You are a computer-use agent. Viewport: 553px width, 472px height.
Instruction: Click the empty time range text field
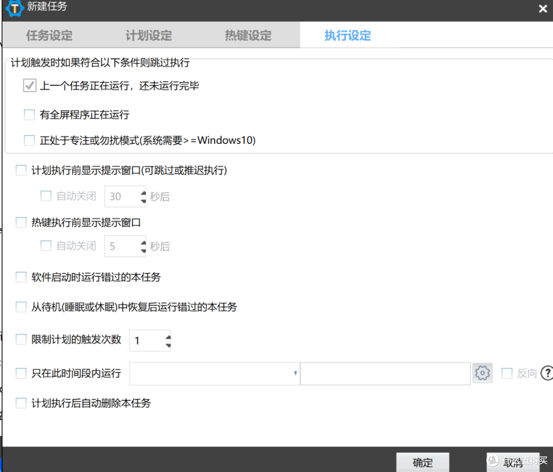pyautogui.click(x=386, y=373)
